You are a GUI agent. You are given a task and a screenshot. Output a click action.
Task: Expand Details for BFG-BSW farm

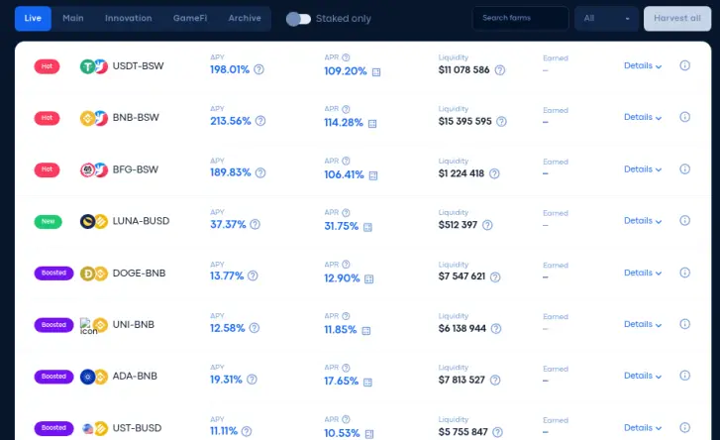click(x=643, y=169)
